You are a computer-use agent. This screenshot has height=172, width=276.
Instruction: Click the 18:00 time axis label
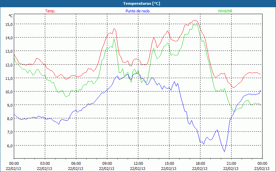point(200,164)
